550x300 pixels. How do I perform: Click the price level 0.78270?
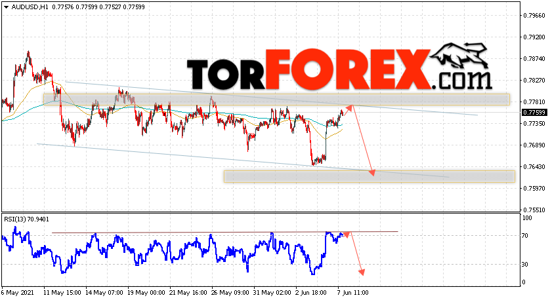(x=534, y=80)
